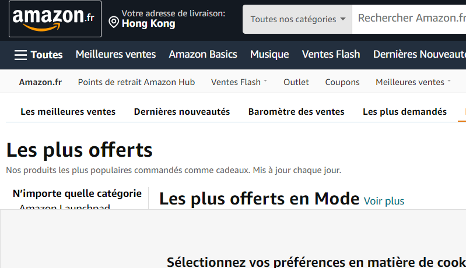Expand the Meilleures ventes subnav arrow
The width and height of the screenshot is (466, 268).
tap(449, 81)
